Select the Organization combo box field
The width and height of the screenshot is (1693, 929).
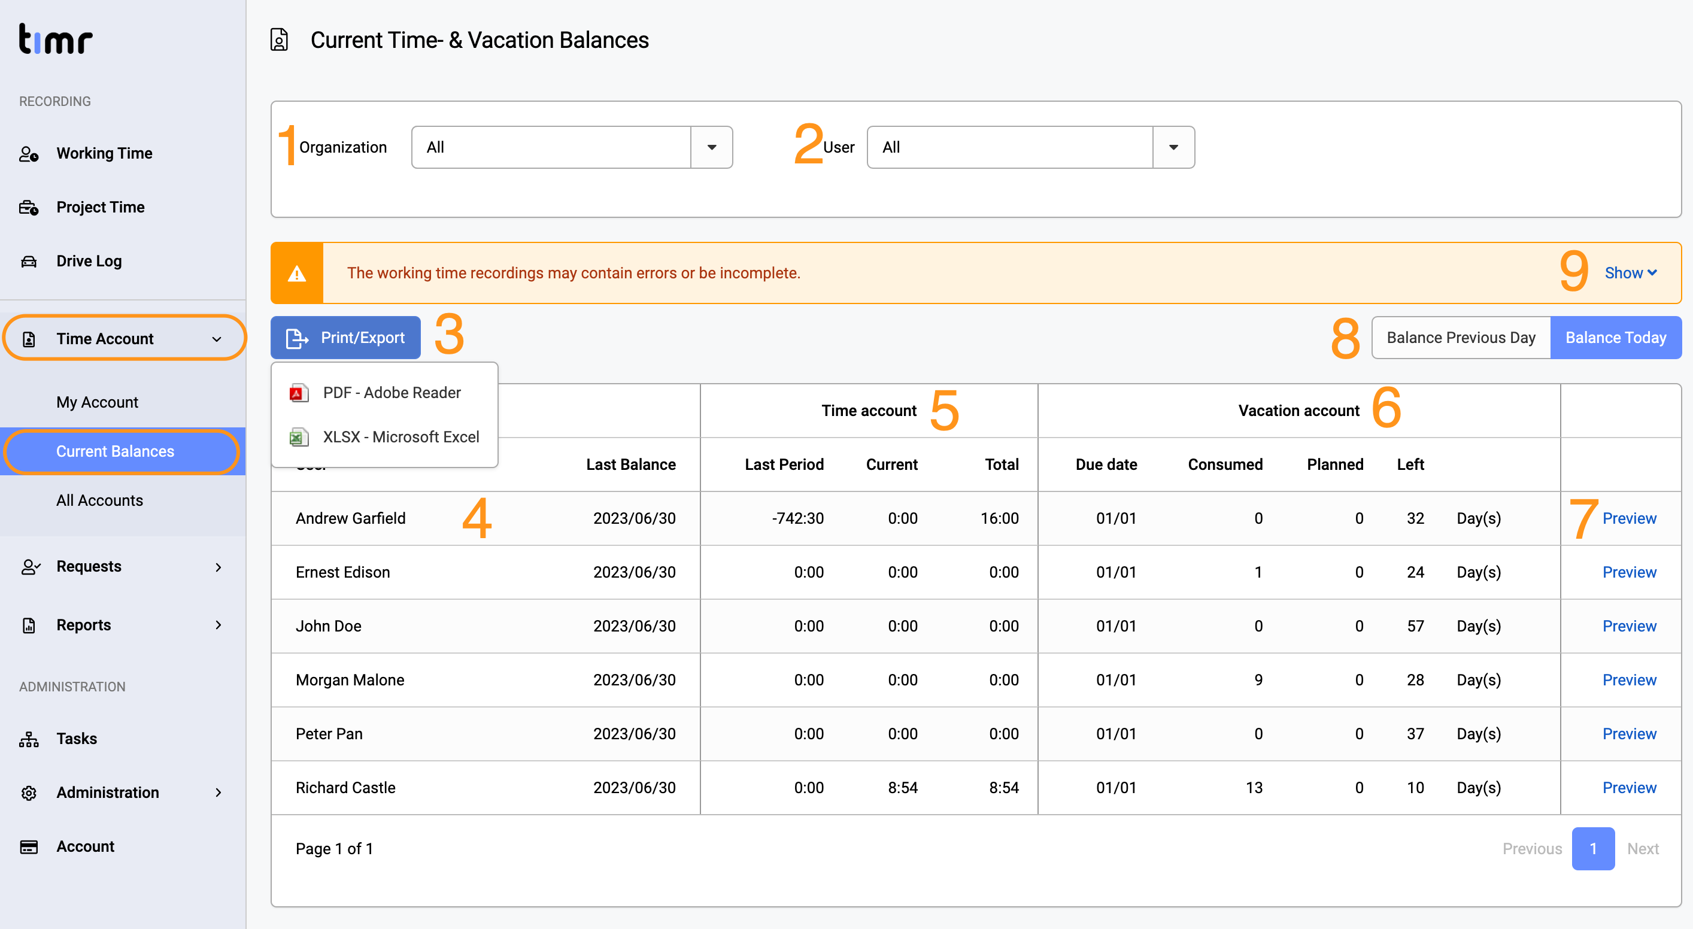point(572,147)
